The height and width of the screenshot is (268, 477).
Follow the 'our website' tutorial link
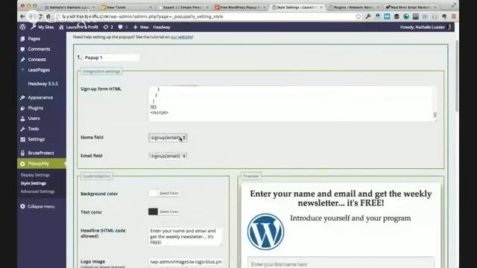[x=182, y=36]
